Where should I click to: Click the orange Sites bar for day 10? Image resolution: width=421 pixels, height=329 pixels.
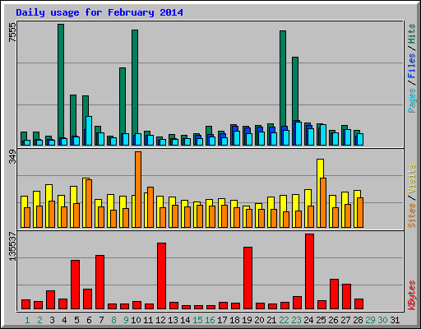(138, 189)
